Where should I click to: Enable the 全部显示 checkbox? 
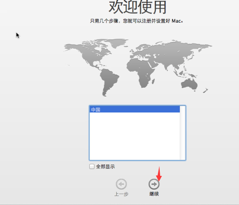(x=92, y=166)
